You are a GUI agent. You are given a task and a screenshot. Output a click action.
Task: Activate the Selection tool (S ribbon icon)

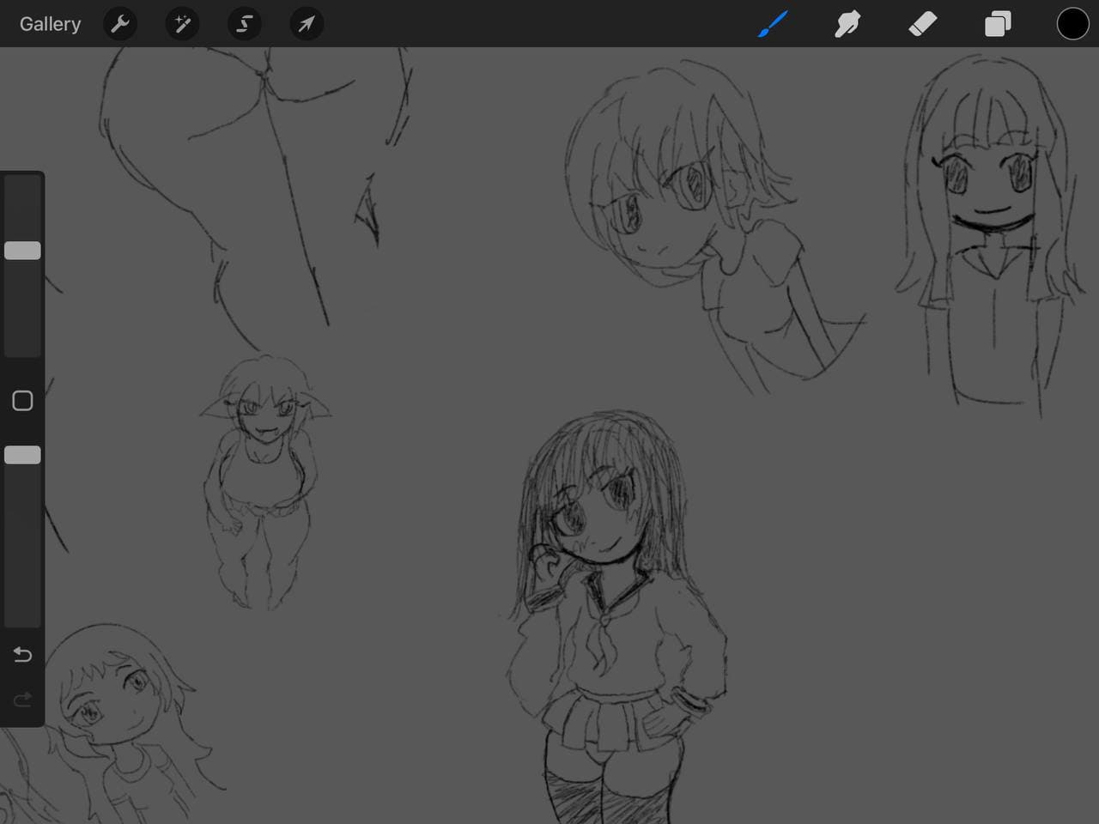point(245,24)
